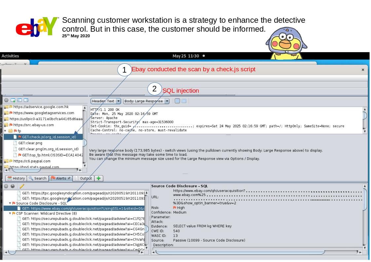Click the import context icon in sites toolbar
Viewport: 371px width, 262px height.
point(19,100)
